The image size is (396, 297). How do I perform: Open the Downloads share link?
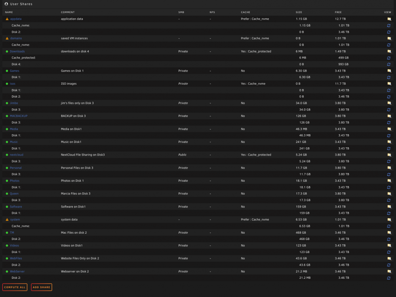(x=17, y=51)
